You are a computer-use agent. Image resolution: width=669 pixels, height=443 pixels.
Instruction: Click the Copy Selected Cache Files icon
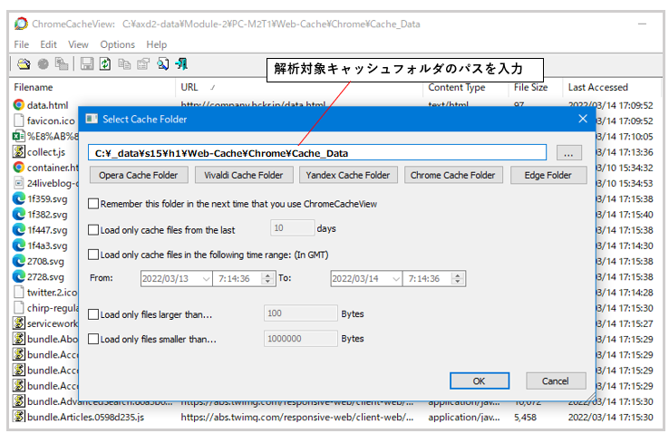[62, 64]
